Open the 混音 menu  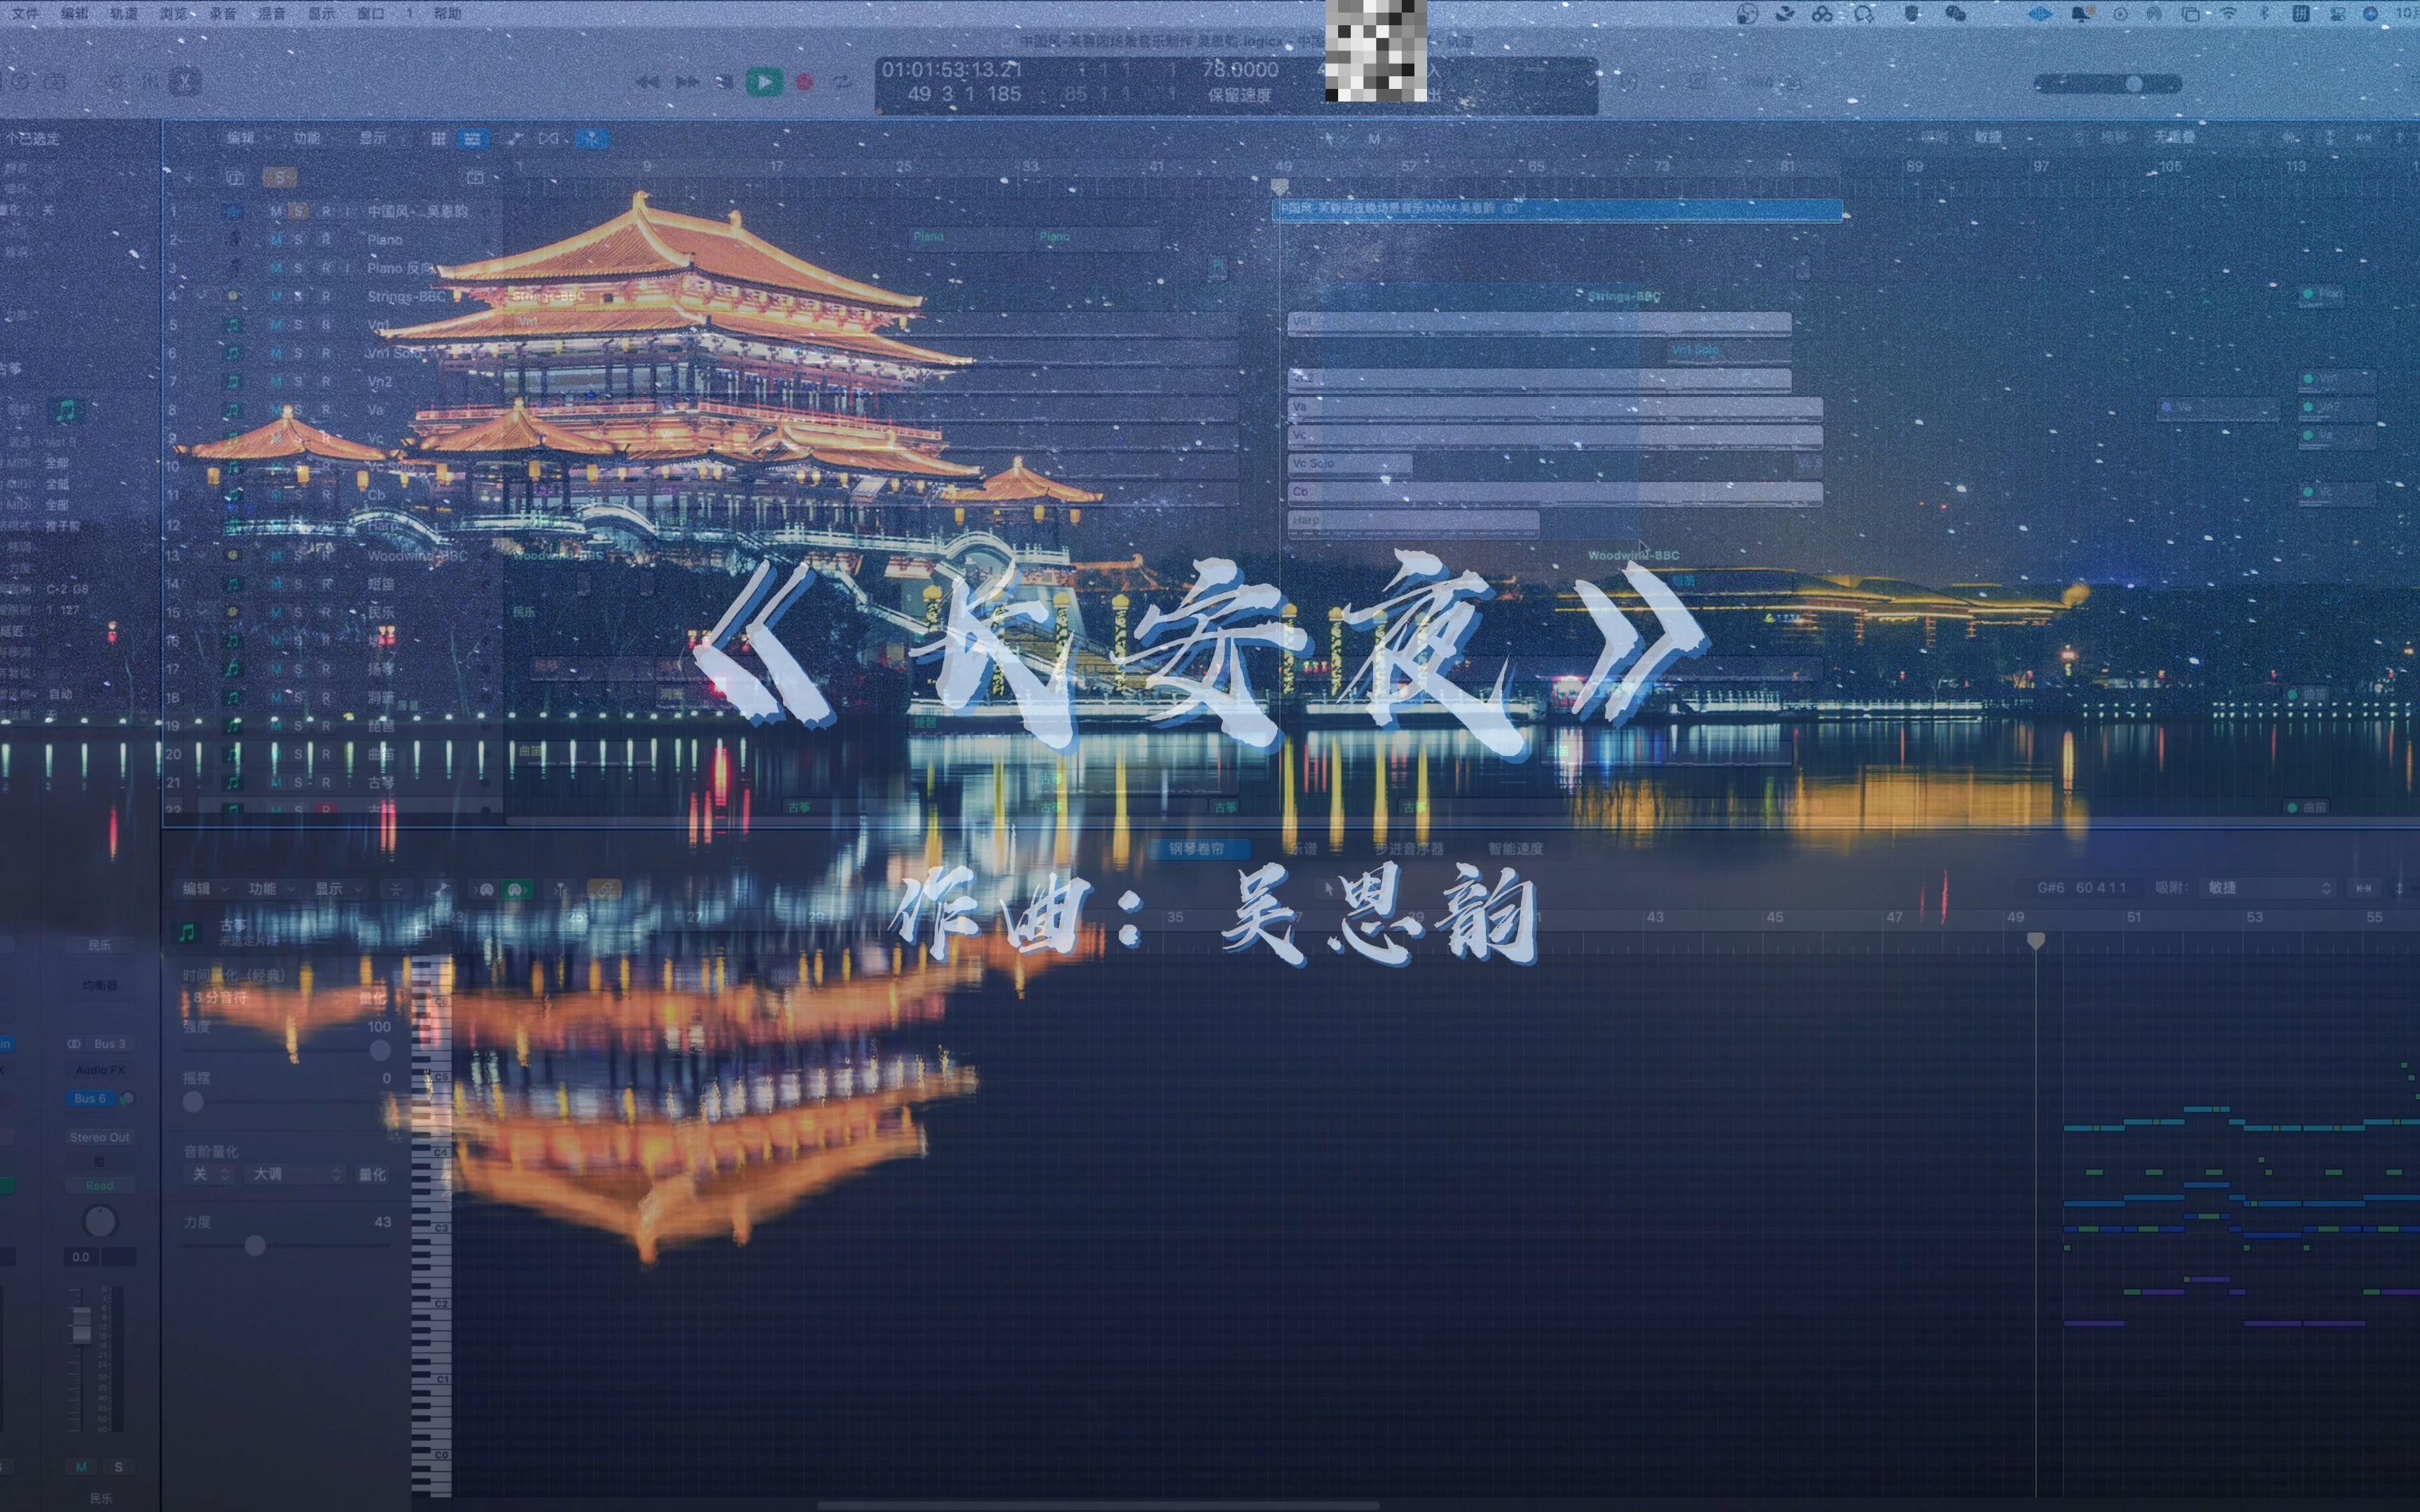pyautogui.click(x=271, y=13)
